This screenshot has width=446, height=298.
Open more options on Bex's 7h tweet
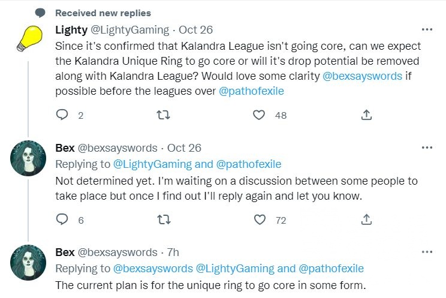(x=427, y=252)
